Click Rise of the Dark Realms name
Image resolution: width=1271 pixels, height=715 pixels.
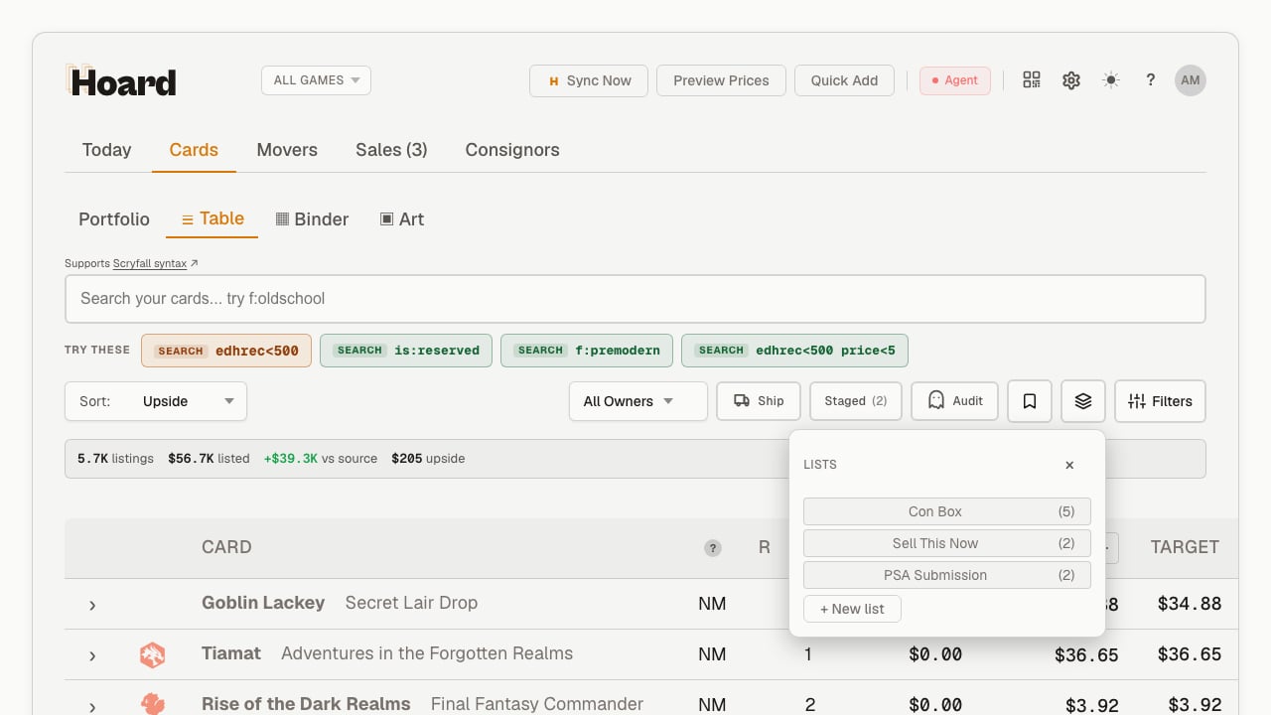tap(306, 704)
